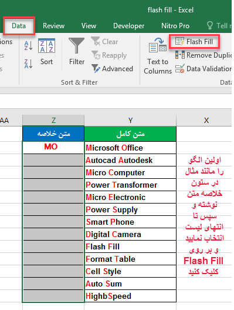This screenshot has height=310, width=234.
Task: Select the Format Table cell
Action: tap(130, 259)
